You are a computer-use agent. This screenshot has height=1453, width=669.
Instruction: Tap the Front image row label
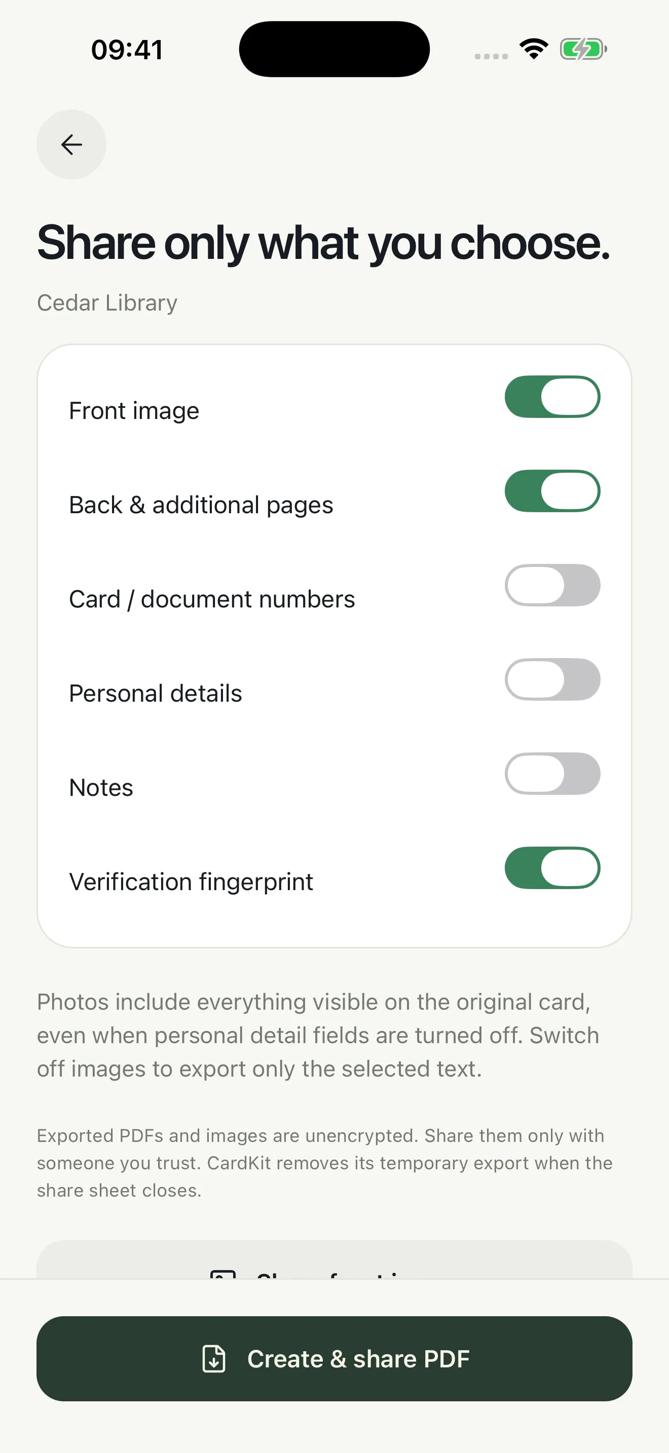point(134,411)
